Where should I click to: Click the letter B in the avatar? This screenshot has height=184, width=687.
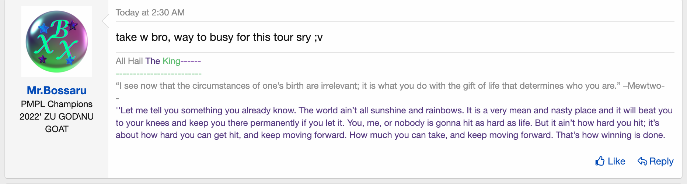point(59,29)
